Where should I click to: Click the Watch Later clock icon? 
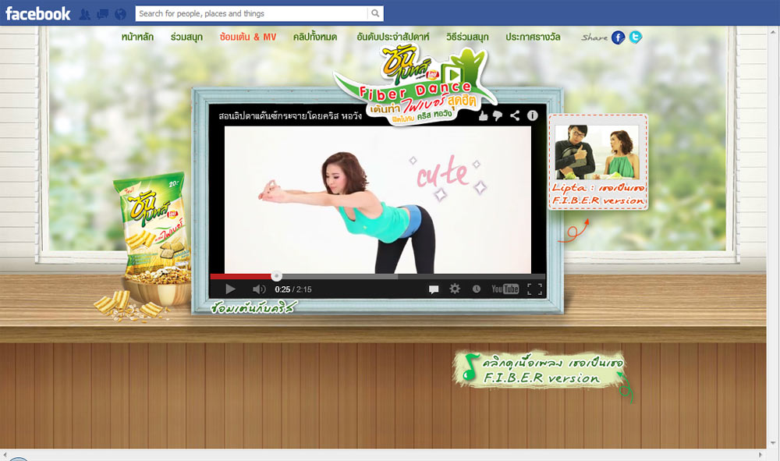click(477, 289)
